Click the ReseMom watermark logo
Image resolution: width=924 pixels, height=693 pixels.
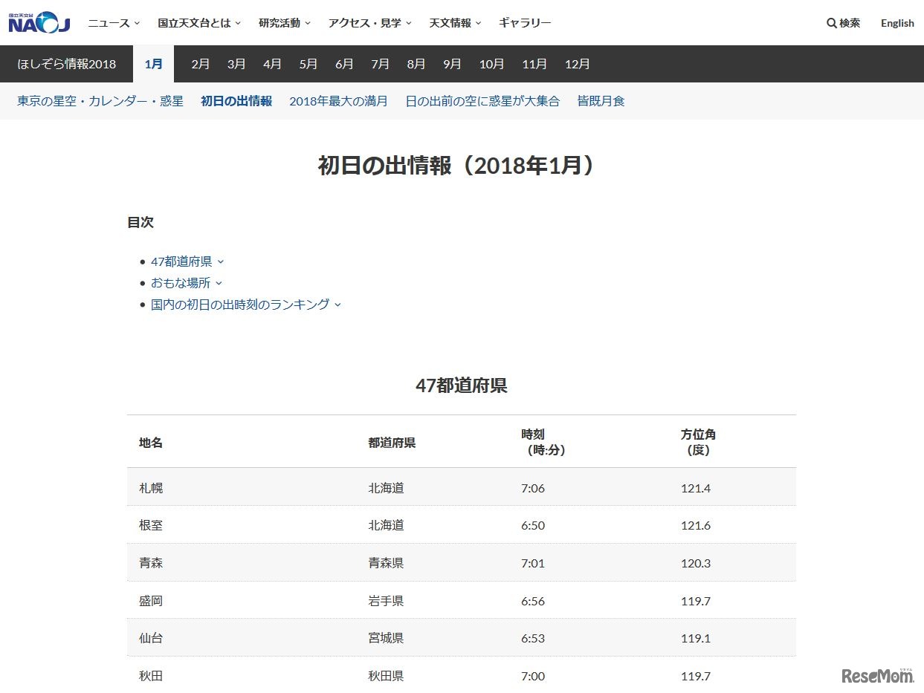(x=876, y=674)
